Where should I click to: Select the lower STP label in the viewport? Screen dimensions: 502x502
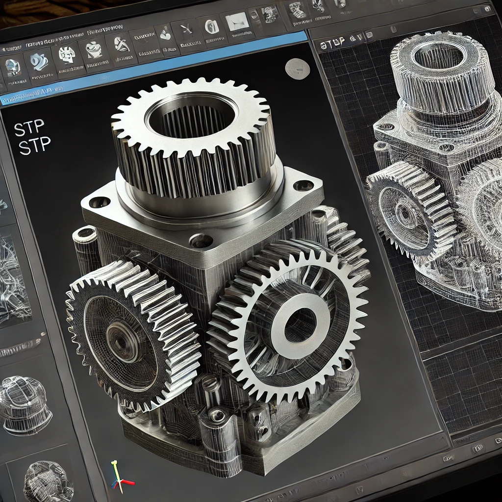35,146
